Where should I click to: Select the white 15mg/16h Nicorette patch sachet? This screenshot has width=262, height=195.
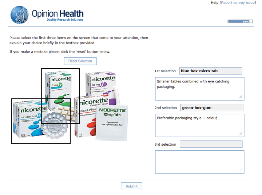tap(112, 123)
